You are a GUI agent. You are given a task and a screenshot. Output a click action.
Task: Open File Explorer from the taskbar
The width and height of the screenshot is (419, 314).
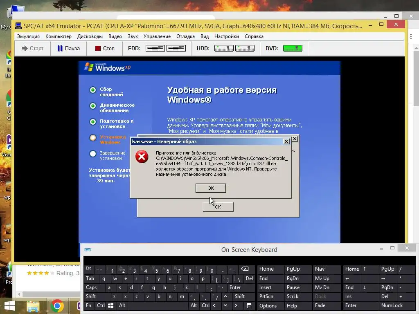point(33,306)
